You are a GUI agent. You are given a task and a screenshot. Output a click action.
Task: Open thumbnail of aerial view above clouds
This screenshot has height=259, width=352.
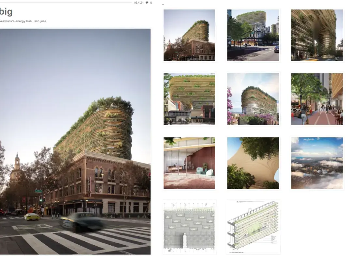317,163
